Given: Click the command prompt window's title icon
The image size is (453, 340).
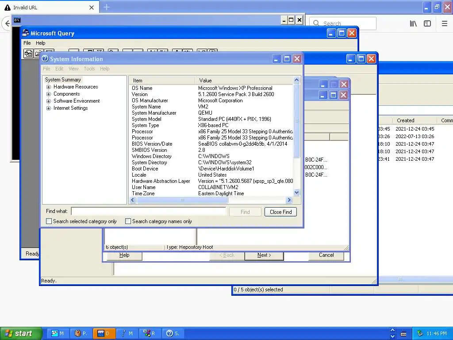Looking at the screenshot, I should point(17,20).
